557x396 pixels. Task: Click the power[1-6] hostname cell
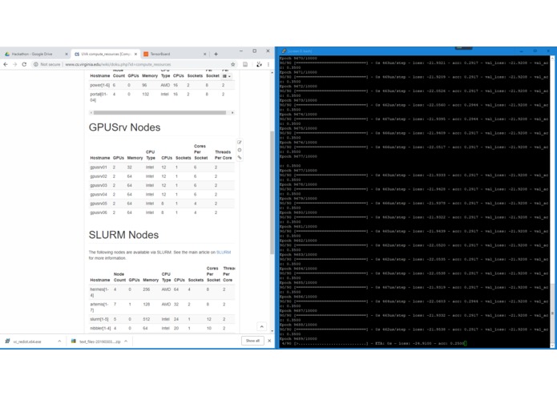tap(100, 85)
